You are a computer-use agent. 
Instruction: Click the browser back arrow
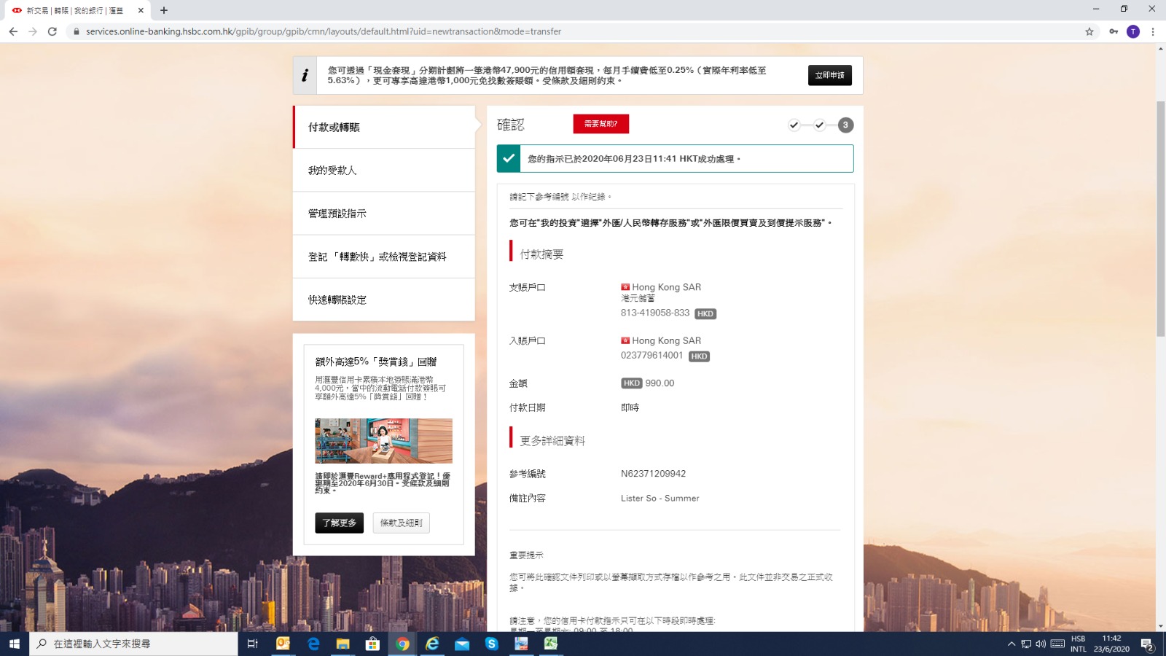click(13, 31)
